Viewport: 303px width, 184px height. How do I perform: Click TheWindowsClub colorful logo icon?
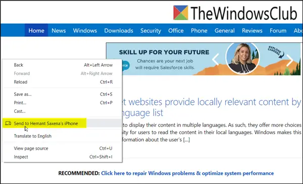pos(180,13)
